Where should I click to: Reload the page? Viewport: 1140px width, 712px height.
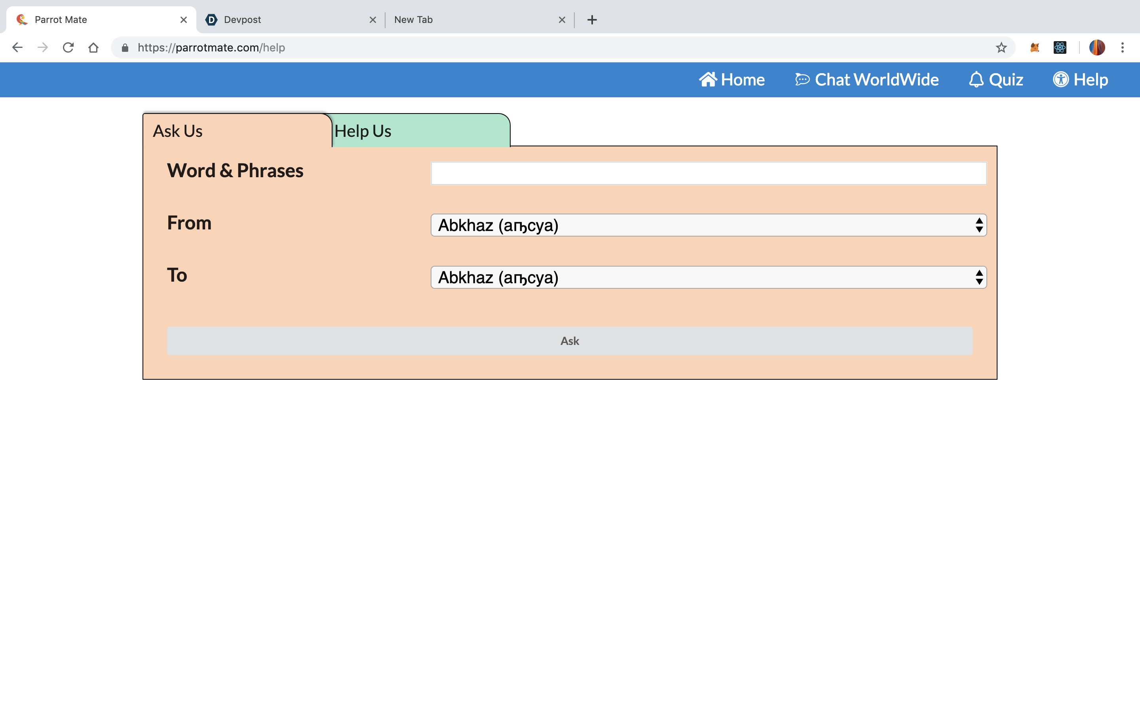(x=68, y=47)
